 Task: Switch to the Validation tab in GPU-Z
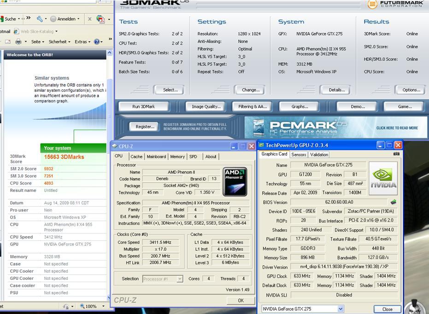tap(319, 154)
